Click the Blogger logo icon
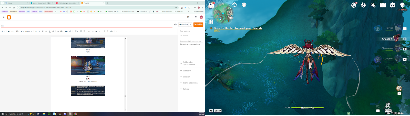The width and height of the screenshot is (410, 116). tap(9, 17)
